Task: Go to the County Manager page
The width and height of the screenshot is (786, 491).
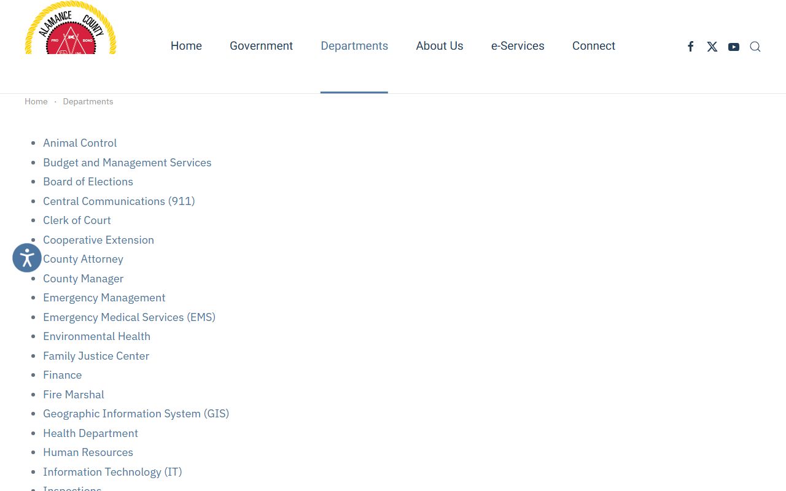Action: coord(83,279)
